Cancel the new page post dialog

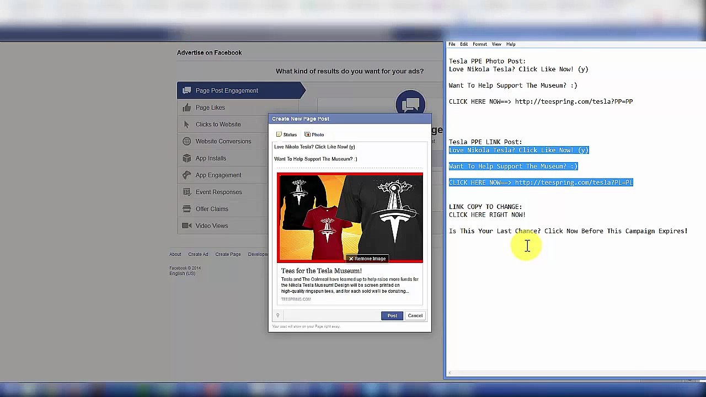(415, 315)
